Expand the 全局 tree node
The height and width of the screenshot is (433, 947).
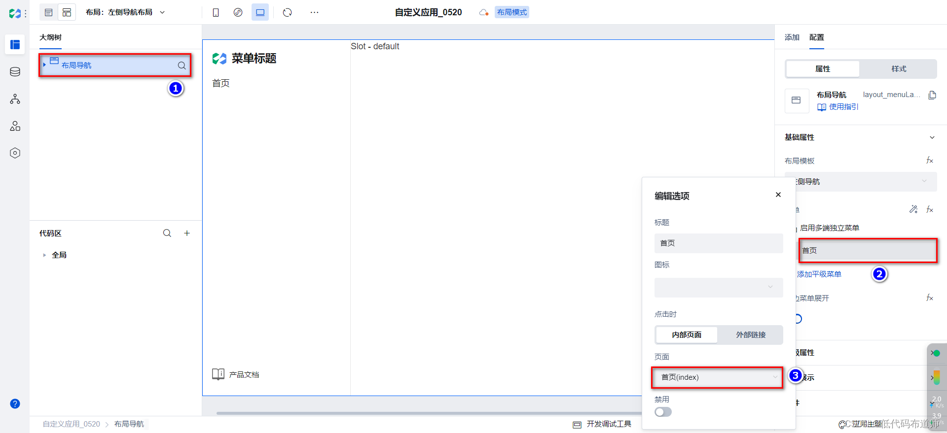pos(44,255)
